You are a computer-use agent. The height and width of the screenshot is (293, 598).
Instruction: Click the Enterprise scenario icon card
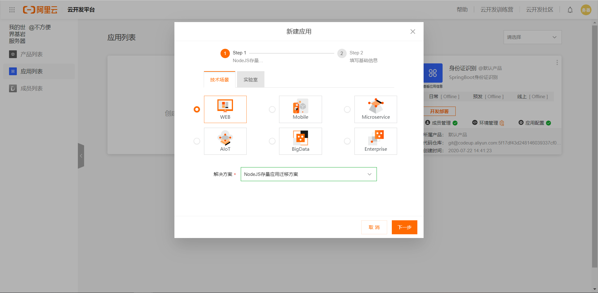[x=376, y=141]
